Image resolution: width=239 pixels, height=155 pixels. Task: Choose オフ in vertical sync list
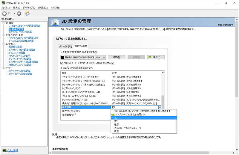click(144, 118)
